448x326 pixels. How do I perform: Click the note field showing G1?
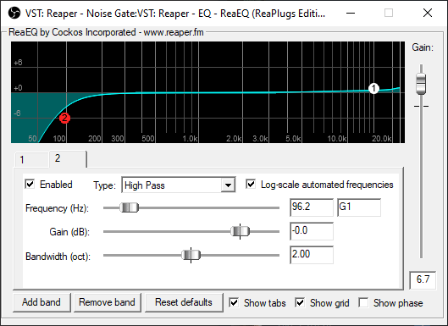(359, 207)
